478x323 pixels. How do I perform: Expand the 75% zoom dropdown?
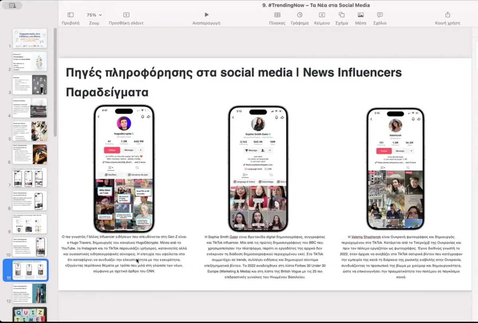(94, 15)
